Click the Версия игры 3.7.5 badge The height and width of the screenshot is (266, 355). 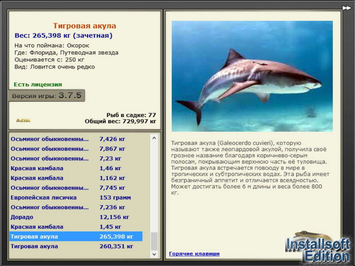47,95
